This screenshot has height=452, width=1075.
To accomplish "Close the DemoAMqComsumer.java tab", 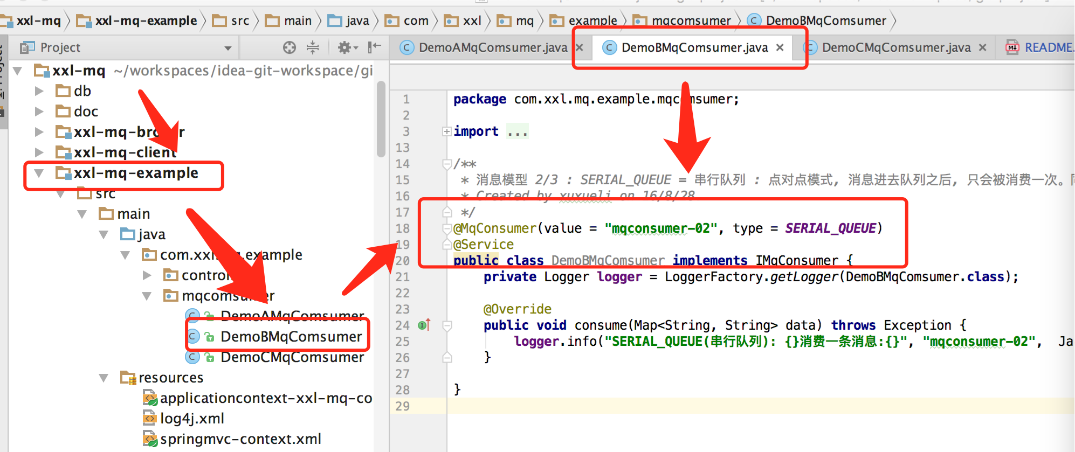I will 580,47.
